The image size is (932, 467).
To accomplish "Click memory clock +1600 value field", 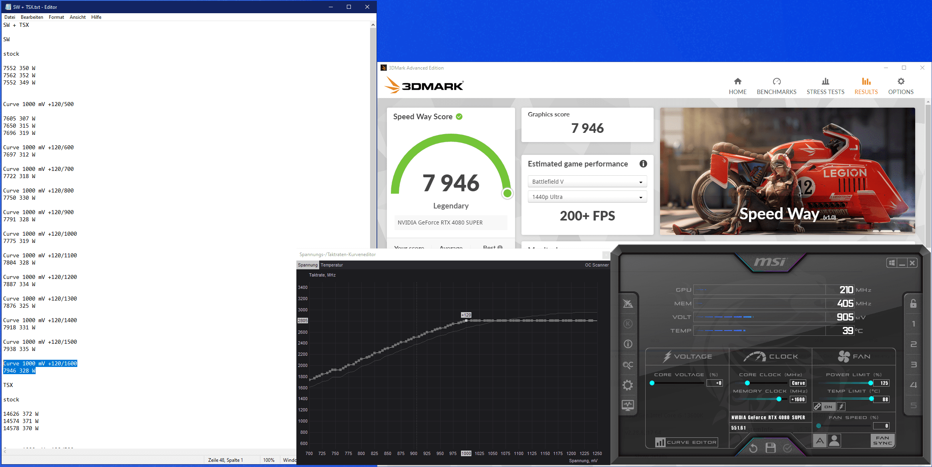I will coord(798,399).
